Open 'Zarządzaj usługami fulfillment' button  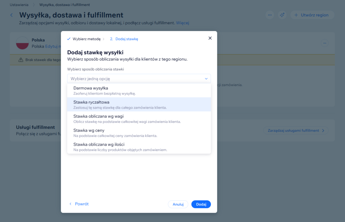pos(295,131)
